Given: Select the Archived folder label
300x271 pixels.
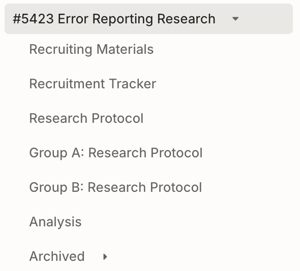Looking at the screenshot, I should click(57, 256).
